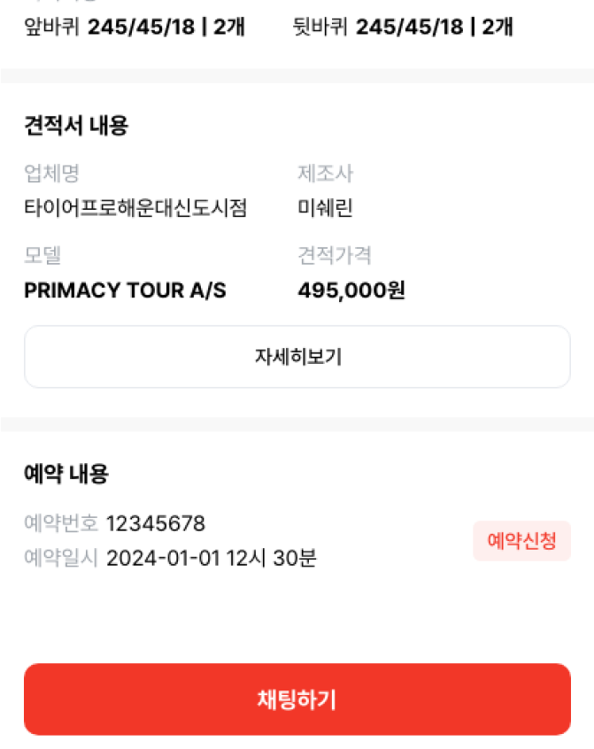The height and width of the screenshot is (749, 594).
Task: Tap the front tire size 245/45/18
Action: click(x=142, y=27)
